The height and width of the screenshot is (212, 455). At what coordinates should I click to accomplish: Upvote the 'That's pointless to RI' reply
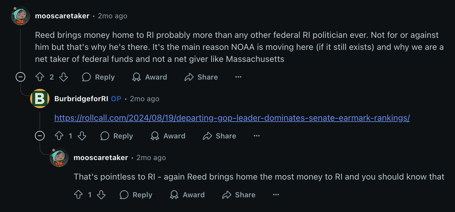click(78, 195)
